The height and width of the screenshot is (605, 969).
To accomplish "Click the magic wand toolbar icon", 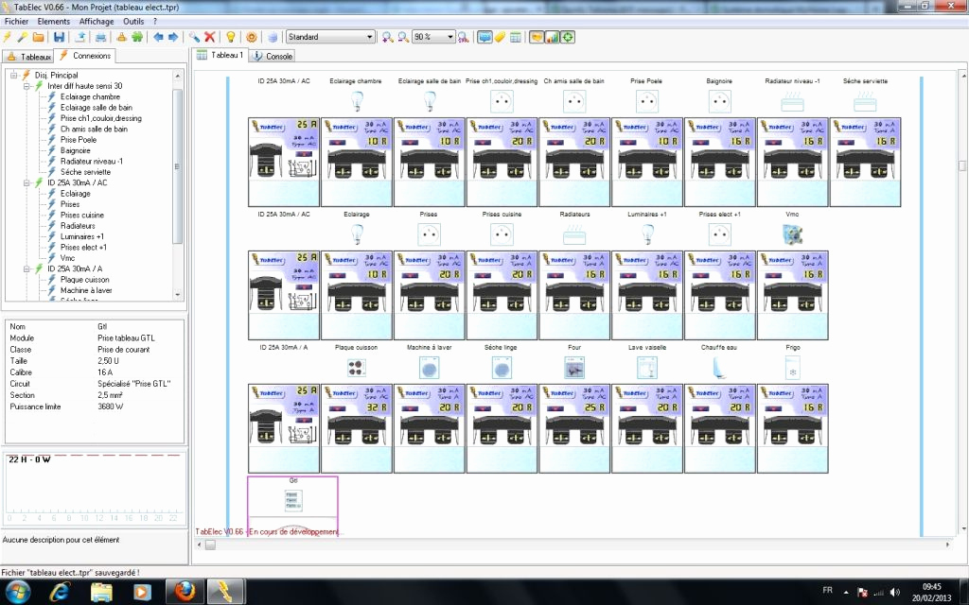I will (x=23, y=37).
